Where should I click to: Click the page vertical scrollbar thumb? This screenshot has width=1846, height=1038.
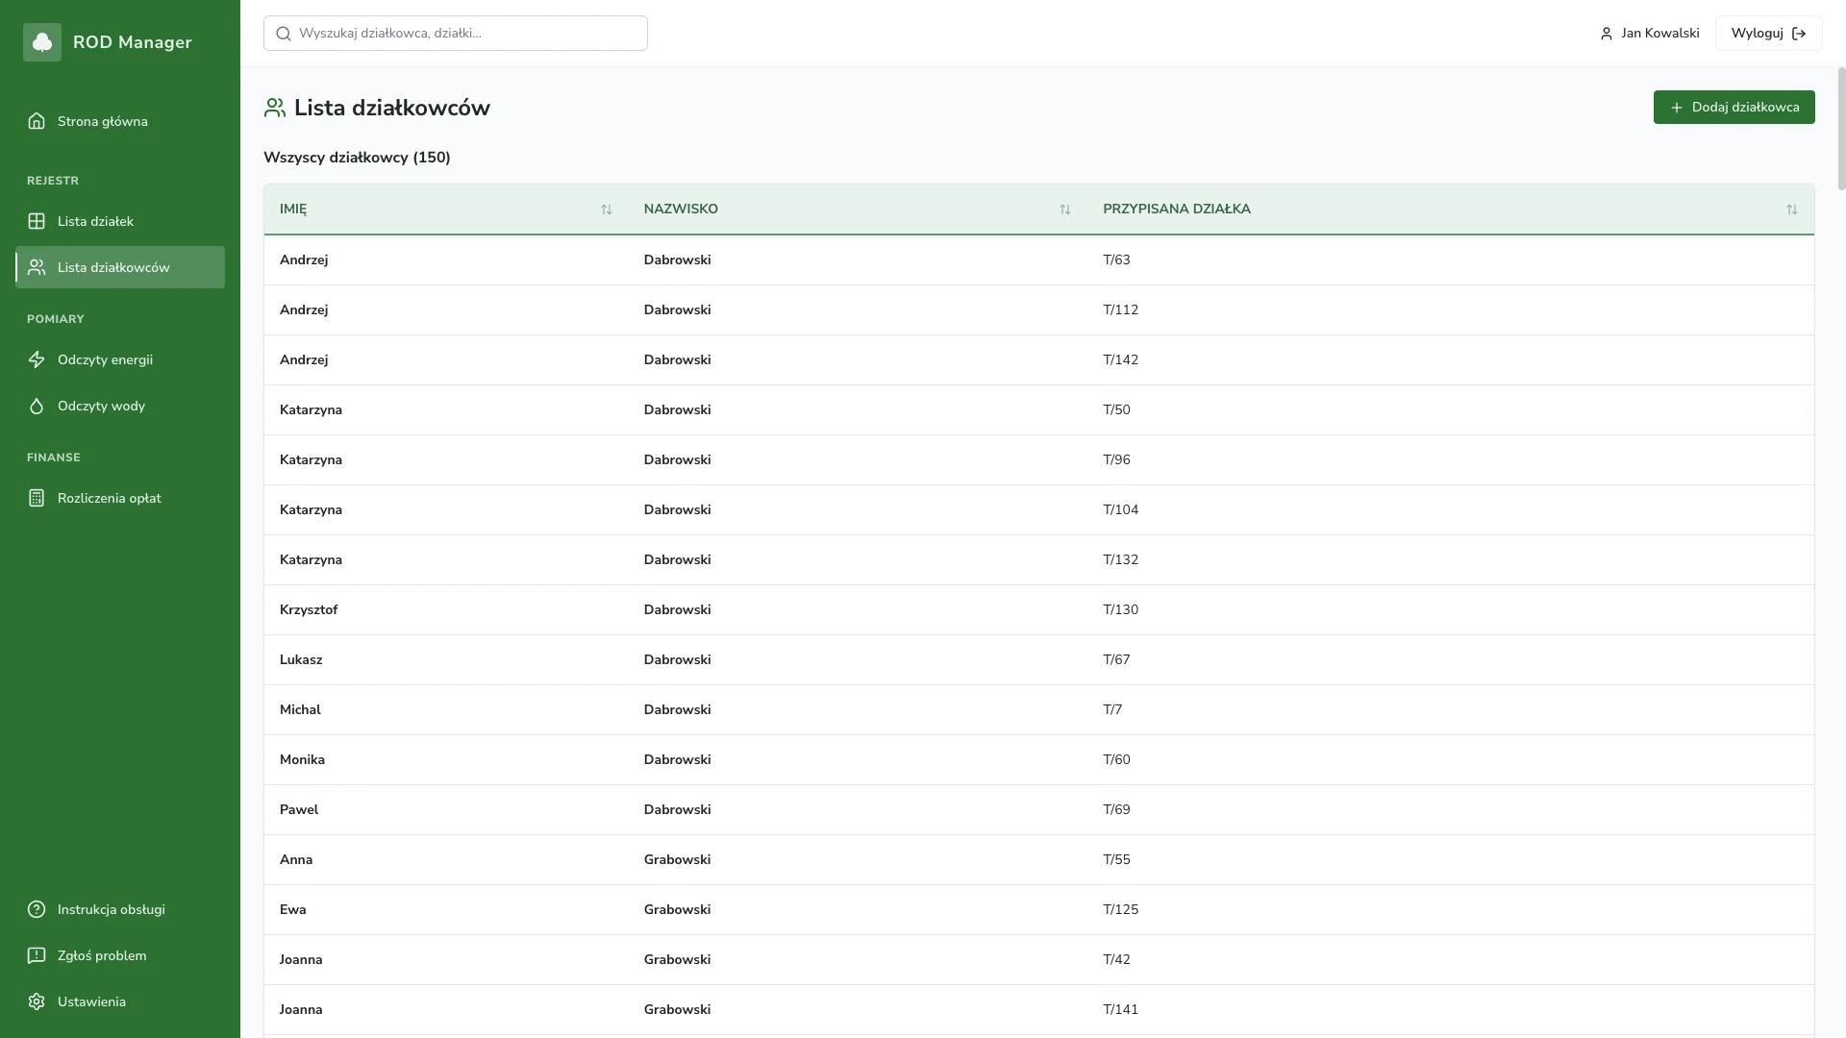pos(1841,128)
